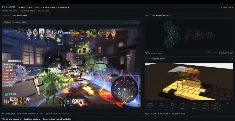Click the 6,636 souls counter

pos(13,94)
